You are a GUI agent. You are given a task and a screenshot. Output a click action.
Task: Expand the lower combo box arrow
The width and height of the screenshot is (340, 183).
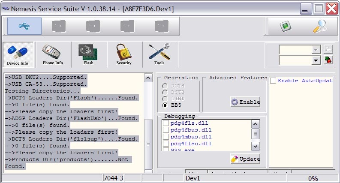[x=316, y=60]
